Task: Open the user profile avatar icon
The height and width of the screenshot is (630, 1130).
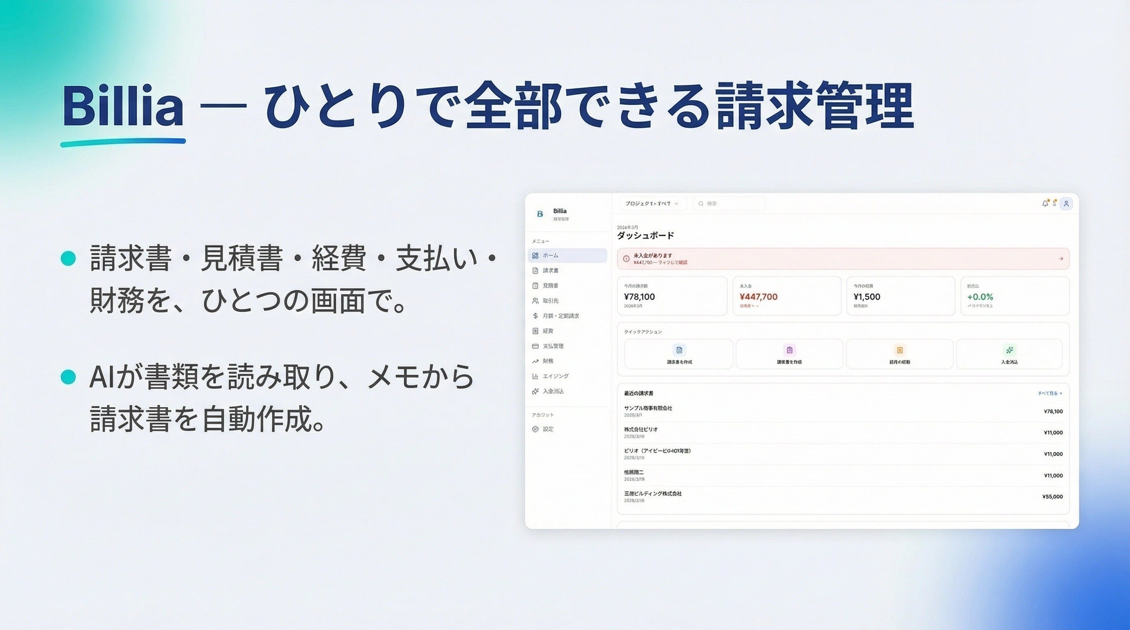Action: tap(1066, 204)
